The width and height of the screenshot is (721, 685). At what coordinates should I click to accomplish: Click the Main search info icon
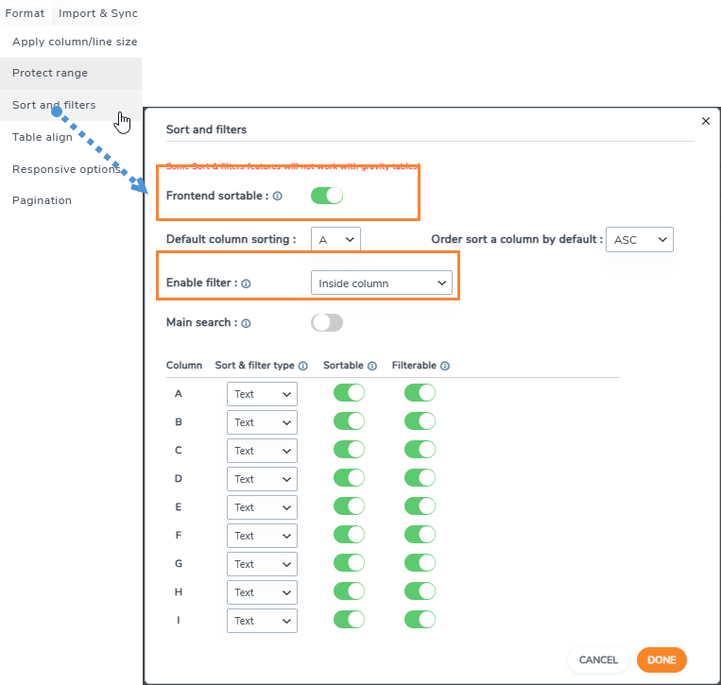pos(246,323)
